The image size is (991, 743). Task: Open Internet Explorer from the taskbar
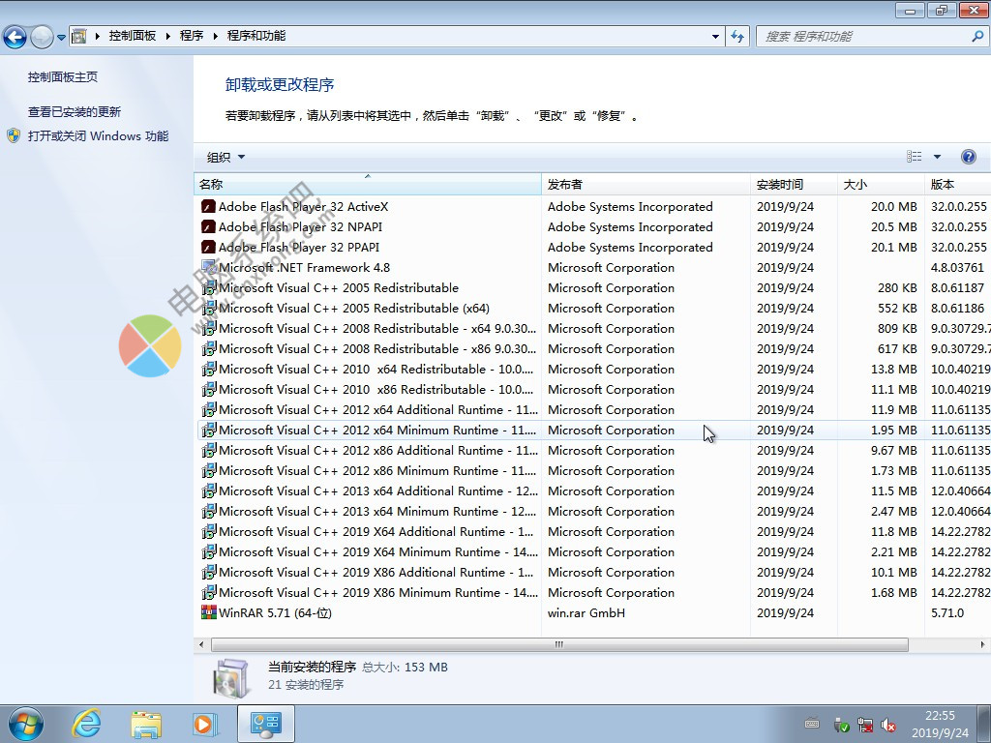[x=87, y=723]
